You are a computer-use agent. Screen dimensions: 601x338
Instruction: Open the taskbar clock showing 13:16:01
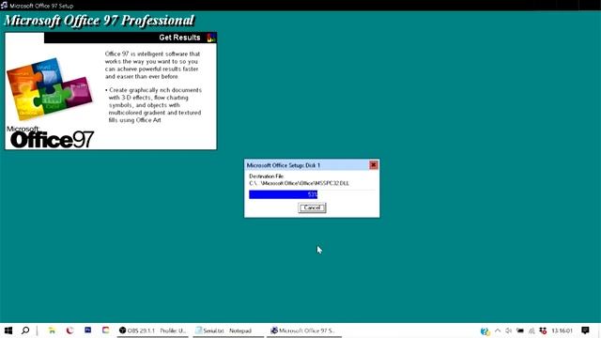[562, 330]
